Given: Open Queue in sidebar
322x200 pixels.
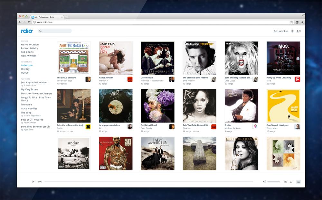Looking at the screenshot, I should (x=25, y=73).
